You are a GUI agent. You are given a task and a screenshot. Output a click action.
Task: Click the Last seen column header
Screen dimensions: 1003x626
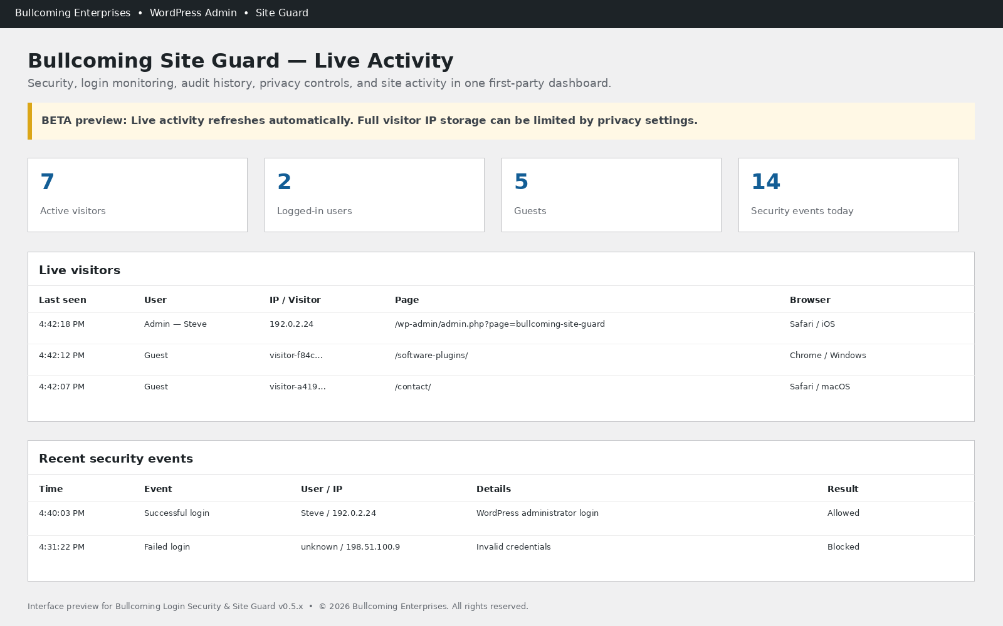click(x=63, y=300)
